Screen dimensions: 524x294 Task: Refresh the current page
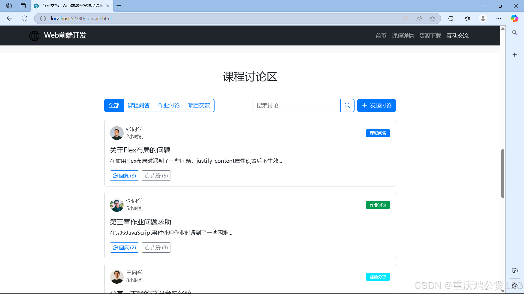25,18
